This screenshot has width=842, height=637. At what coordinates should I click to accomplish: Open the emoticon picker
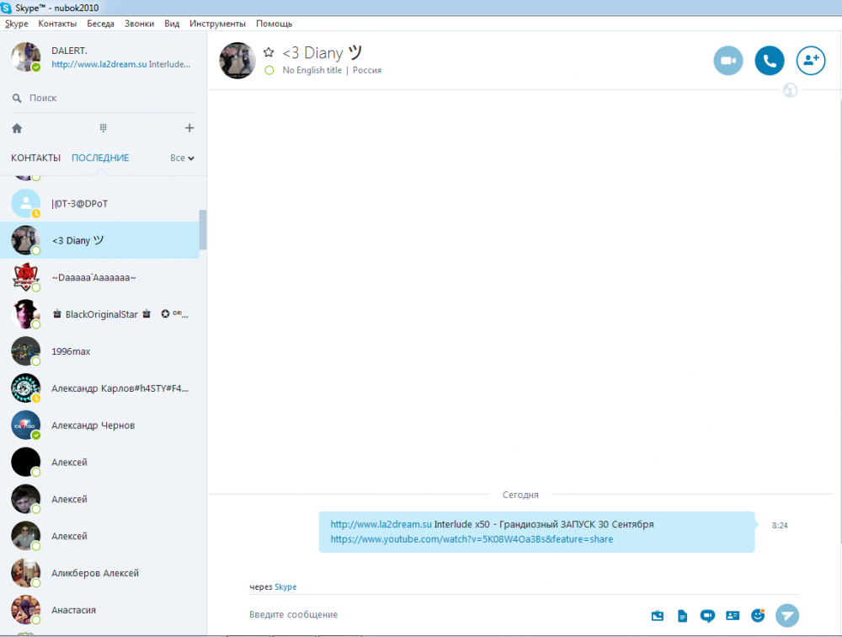click(758, 615)
